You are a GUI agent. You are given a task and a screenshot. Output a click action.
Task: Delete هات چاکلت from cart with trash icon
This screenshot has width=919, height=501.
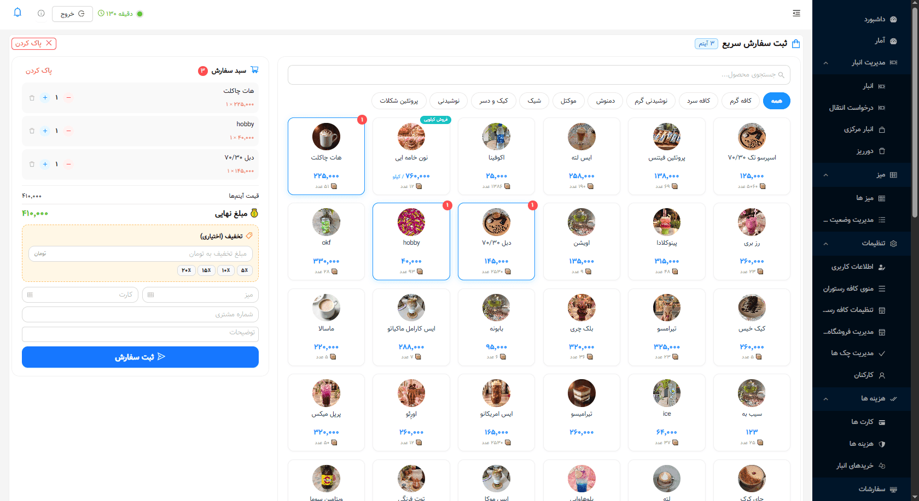(32, 98)
